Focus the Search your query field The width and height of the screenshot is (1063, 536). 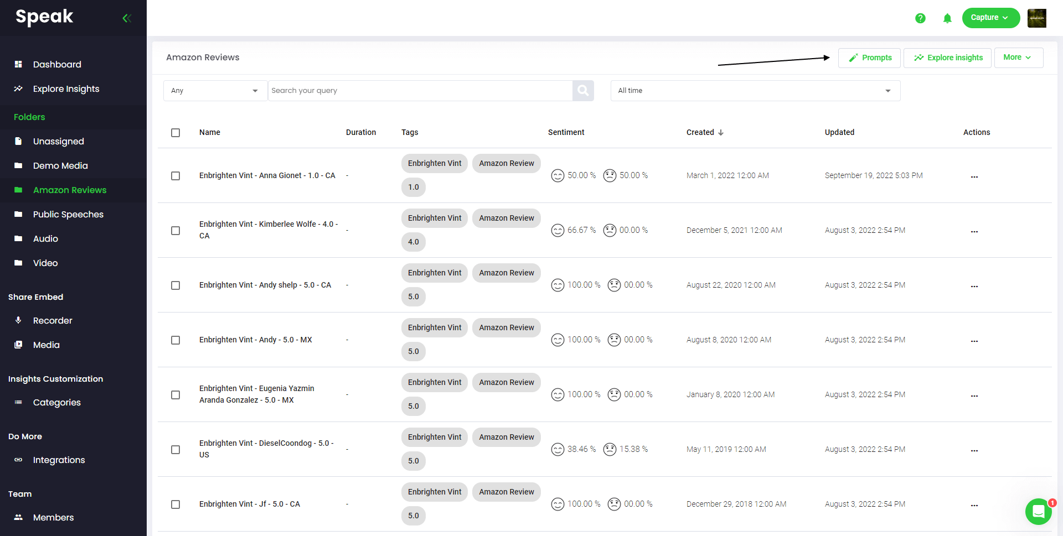(x=420, y=91)
